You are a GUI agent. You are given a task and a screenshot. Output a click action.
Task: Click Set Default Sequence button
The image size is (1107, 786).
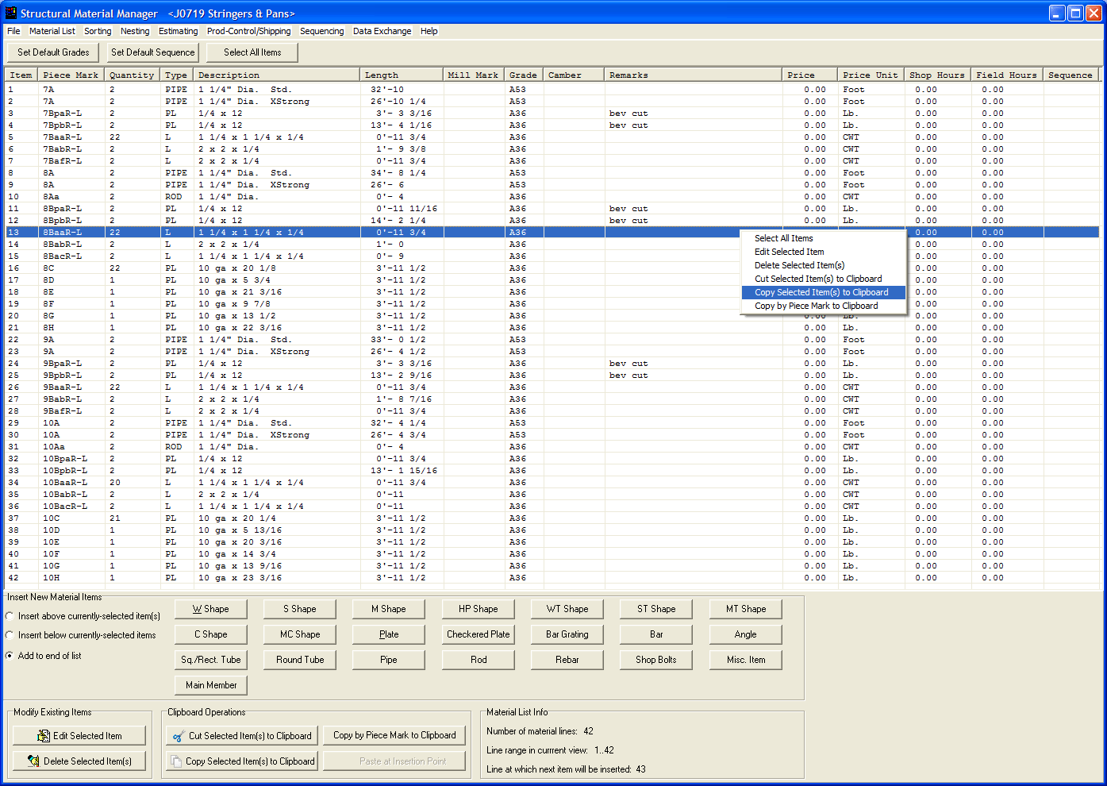152,52
